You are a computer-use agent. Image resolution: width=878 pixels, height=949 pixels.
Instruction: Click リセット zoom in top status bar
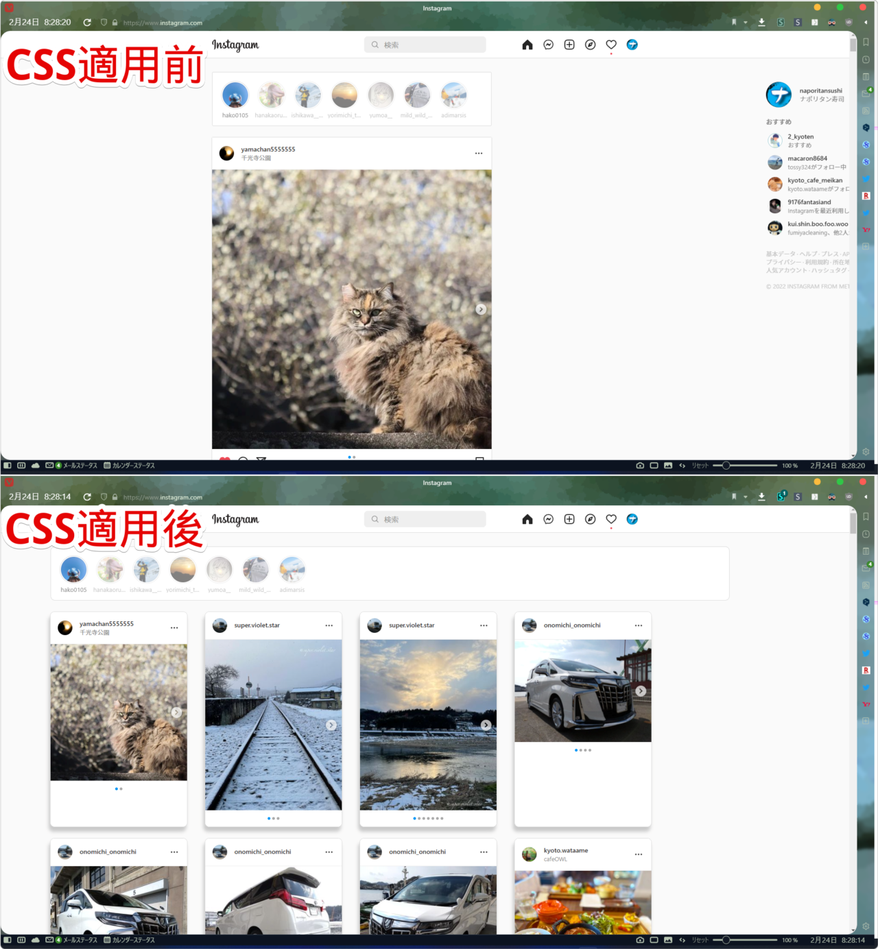700,466
